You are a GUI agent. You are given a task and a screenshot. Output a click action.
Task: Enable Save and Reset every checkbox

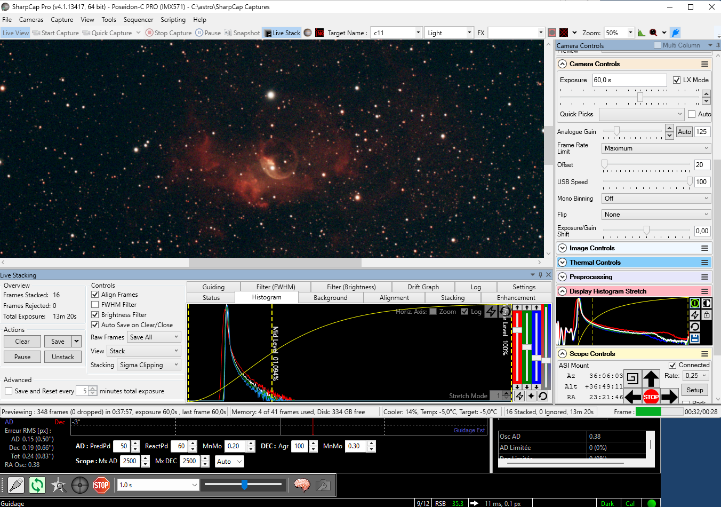(9, 391)
